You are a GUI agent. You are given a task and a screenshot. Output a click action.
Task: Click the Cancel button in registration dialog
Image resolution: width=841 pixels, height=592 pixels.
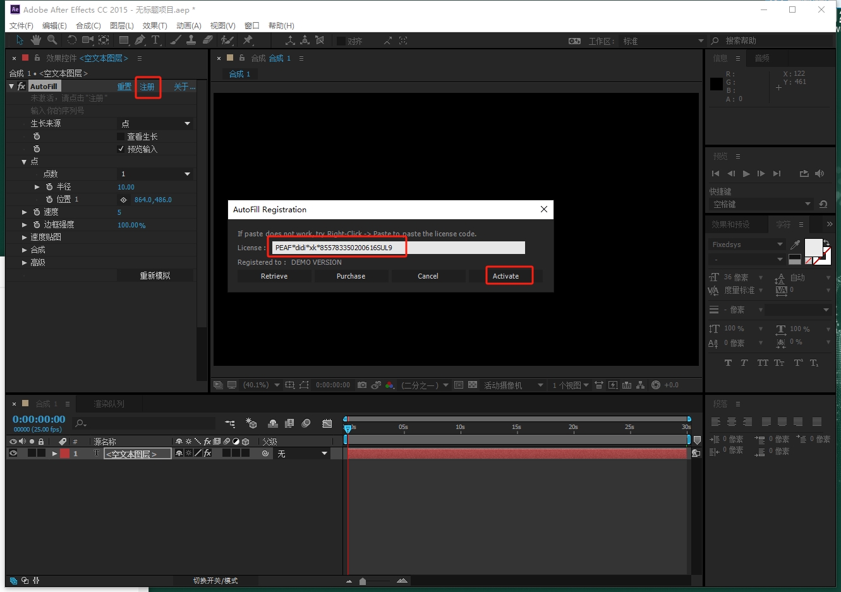coord(428,276)
